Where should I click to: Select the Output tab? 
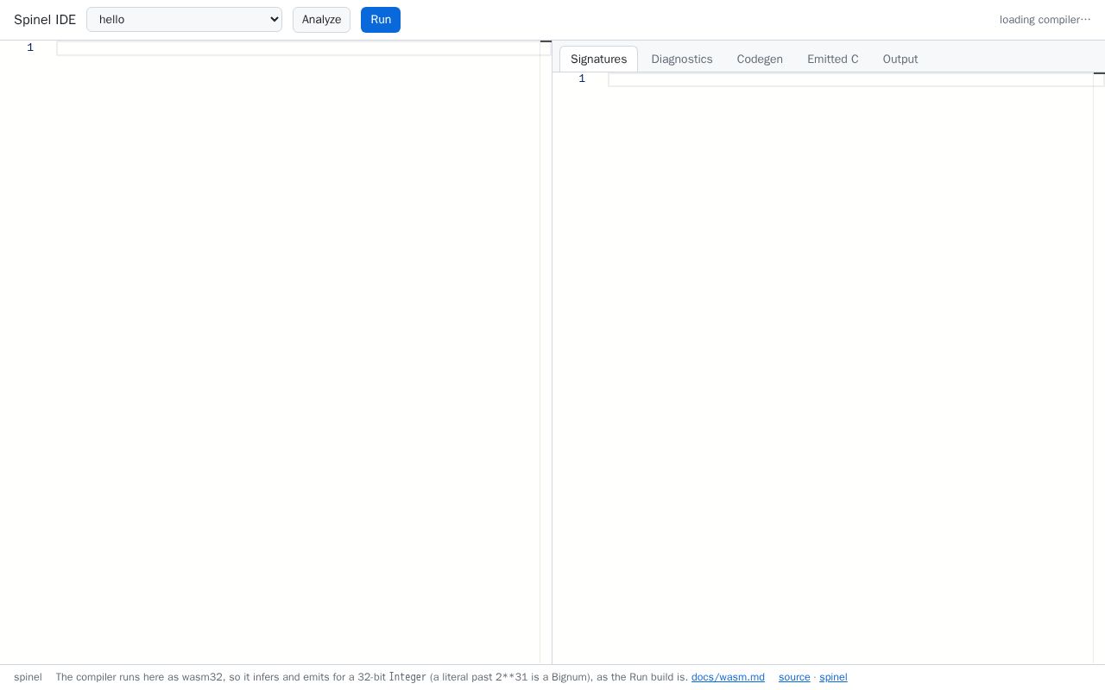point(900,59)
